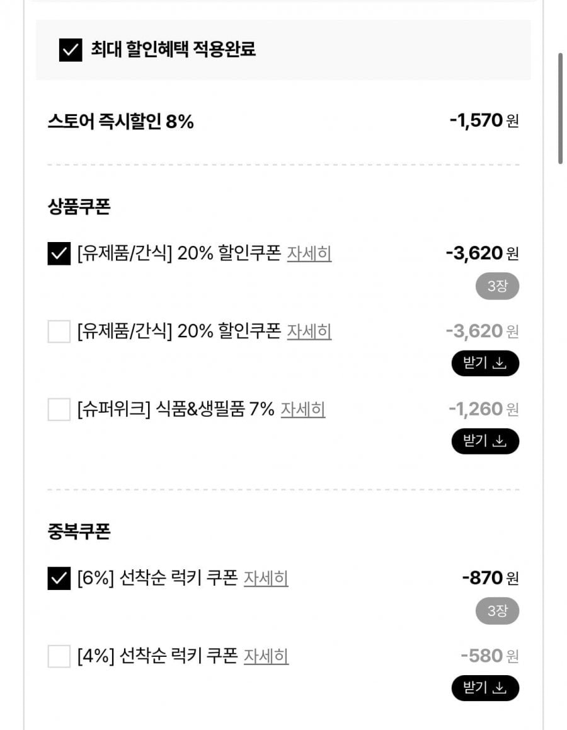Tap 받기 for the [4%] 럭키 쿠폰
Viewport: 567px width, 730px height.
point(485,688)
